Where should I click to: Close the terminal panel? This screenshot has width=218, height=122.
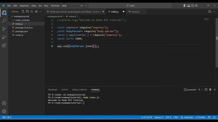[215, 89]
